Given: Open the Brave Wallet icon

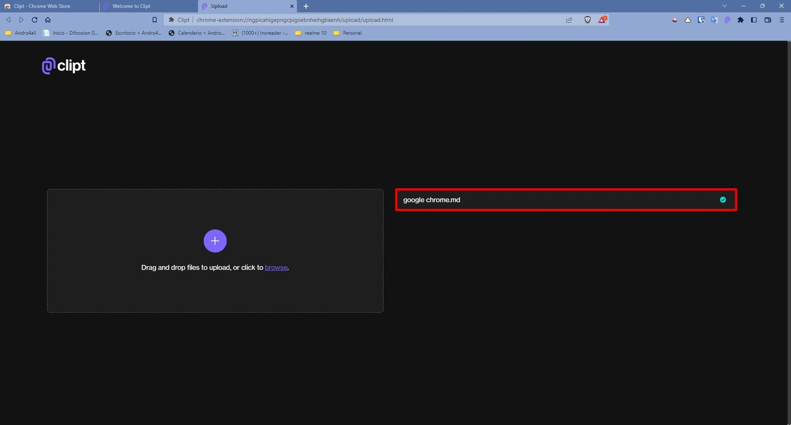Looking at the screenshot, I should click(x=768, y=20).
